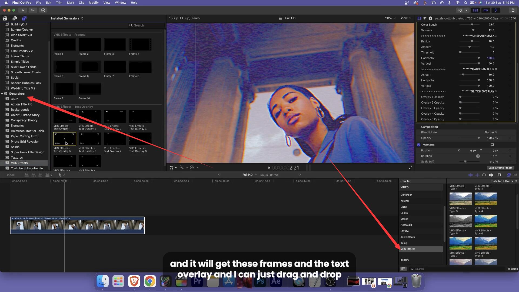Toggle the Timeline panel icon
This screenshot has height=292, width=519.
pyautogui.click(x=486, y=10)
